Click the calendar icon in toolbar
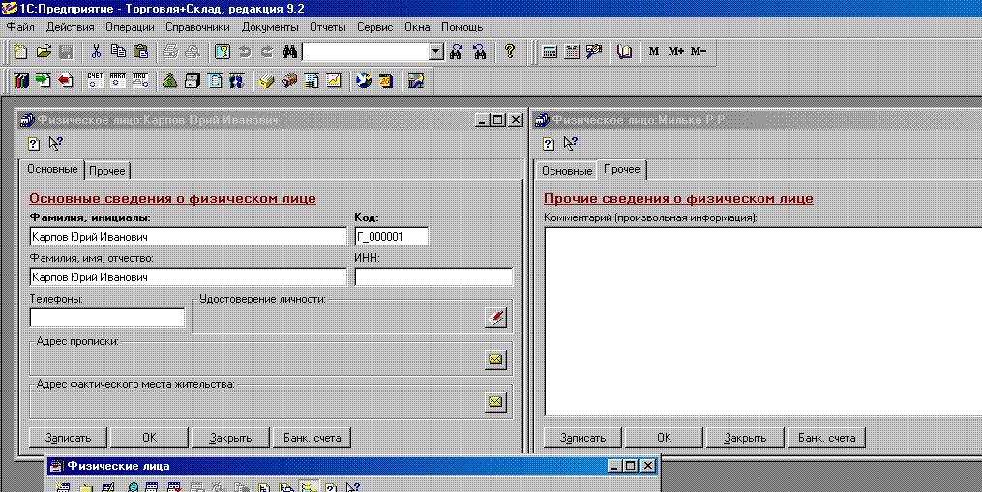The height and width of the screenshot is (492, 982). click(572, 52)
